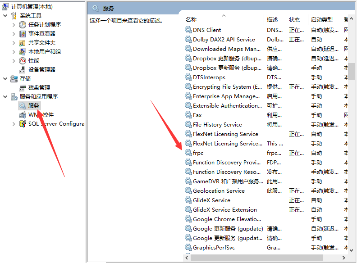Click the gear icon beside File History Service
This screenshot has height=263, width=357.
188,124
